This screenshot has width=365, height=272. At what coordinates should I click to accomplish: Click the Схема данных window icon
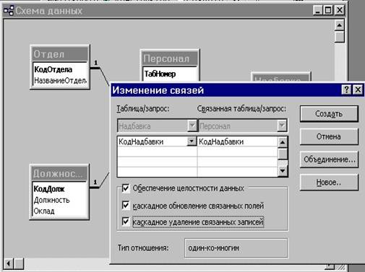click(9, 11)
